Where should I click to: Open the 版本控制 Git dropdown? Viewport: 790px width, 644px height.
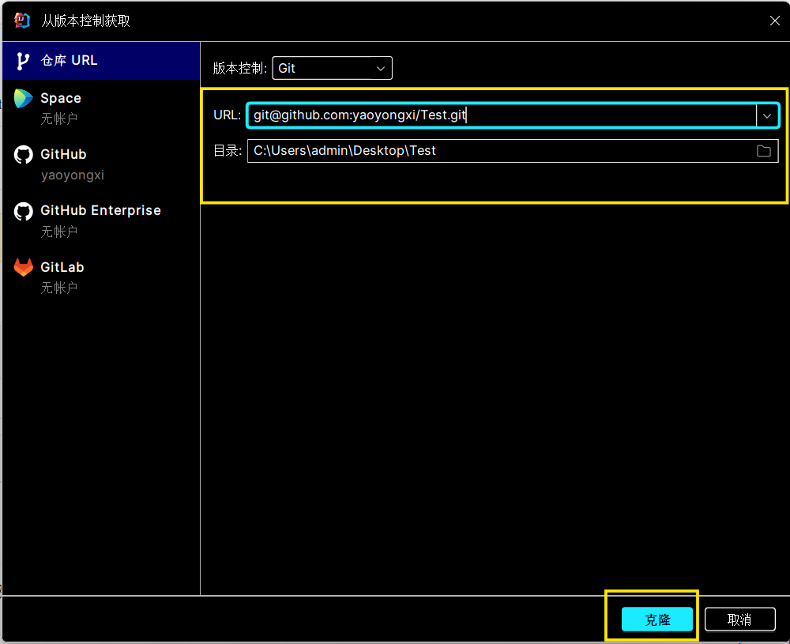pos(332,68)
